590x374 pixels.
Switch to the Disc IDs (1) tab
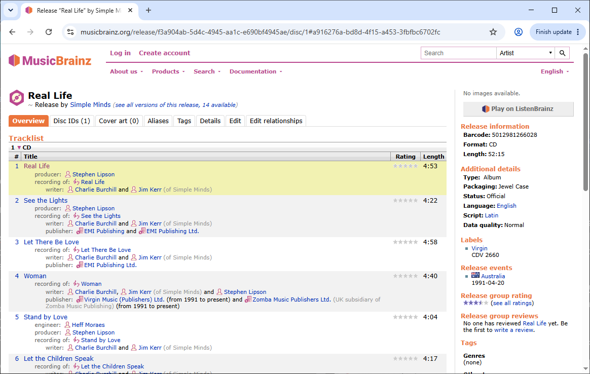[71, 121]
